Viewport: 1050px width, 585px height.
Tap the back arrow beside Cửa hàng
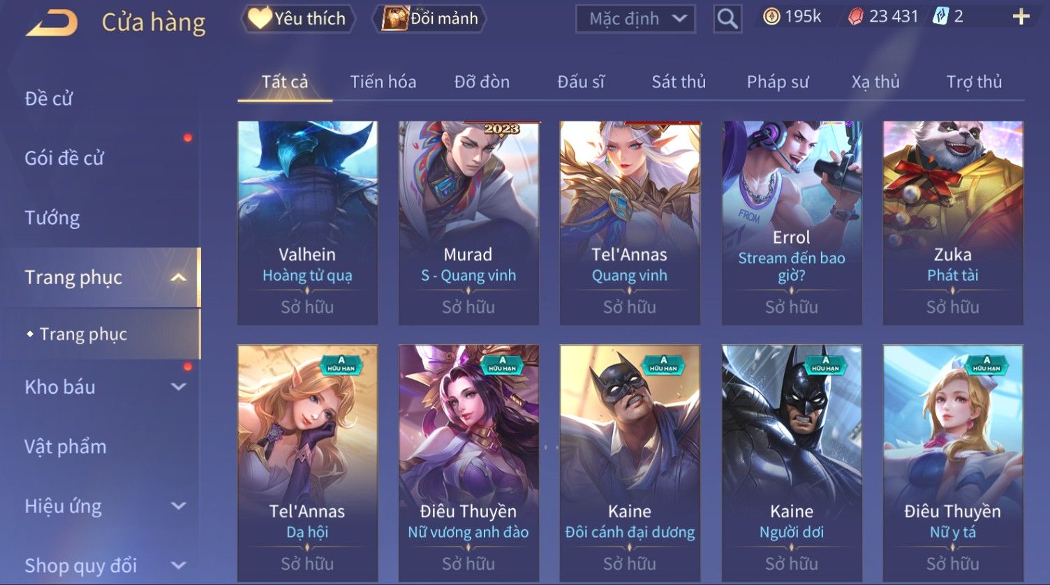coord(52,22)
